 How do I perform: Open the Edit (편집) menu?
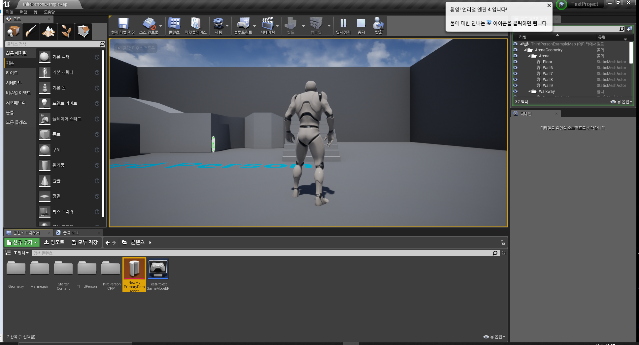(23, 12)
